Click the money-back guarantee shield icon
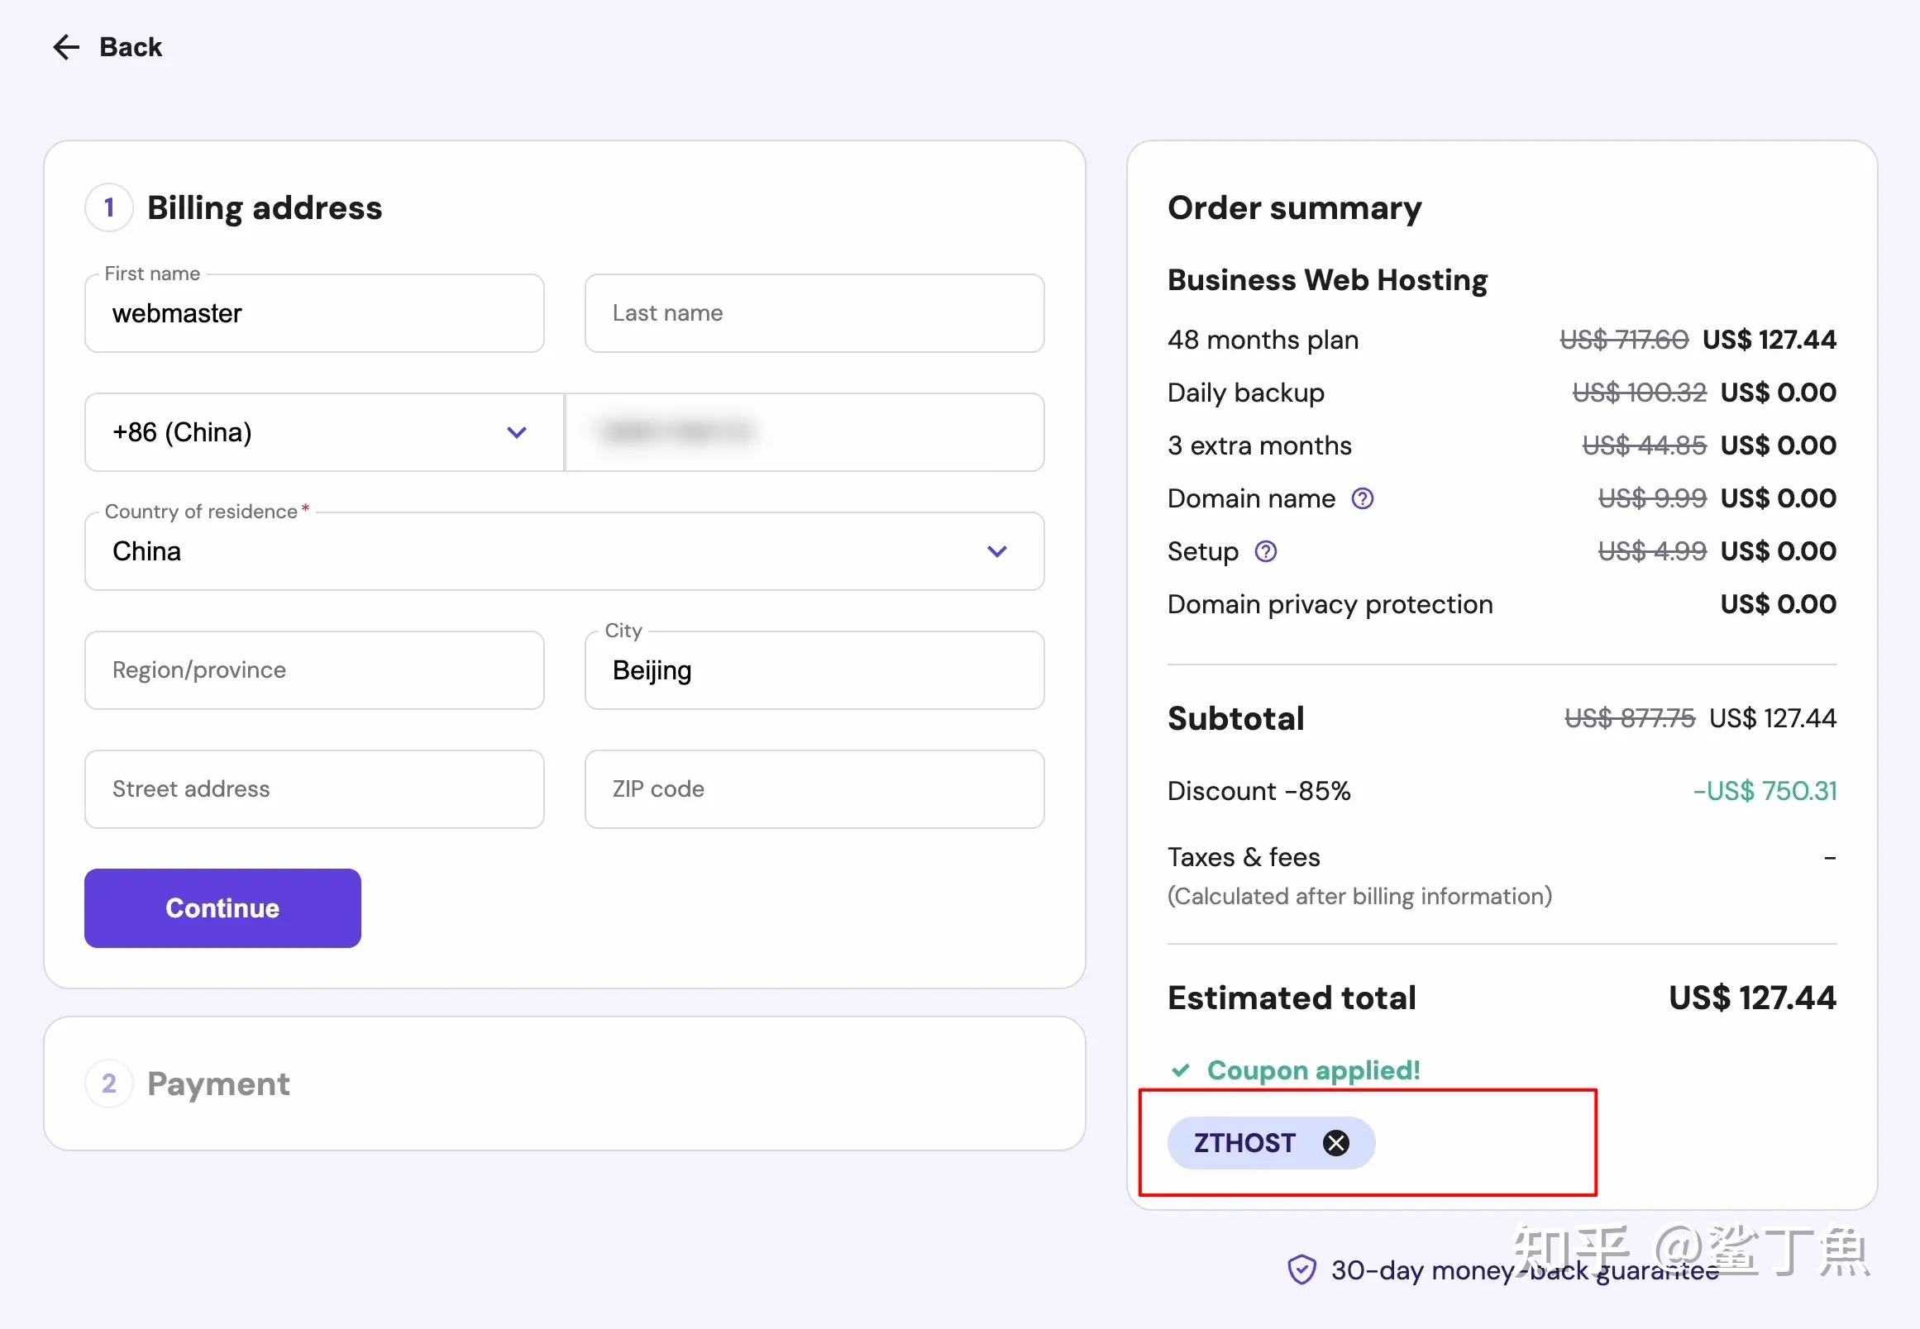1920x1329 pixels. click(1301, 1269)
